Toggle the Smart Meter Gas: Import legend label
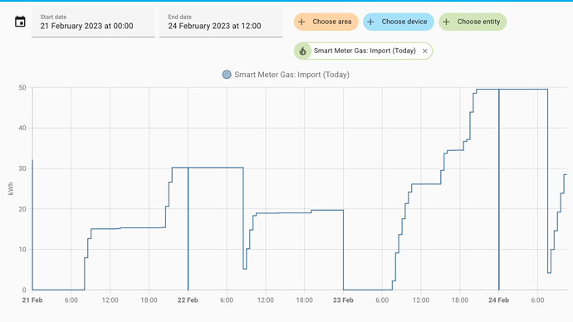The image size is (573, 322). tap(291, 75)
